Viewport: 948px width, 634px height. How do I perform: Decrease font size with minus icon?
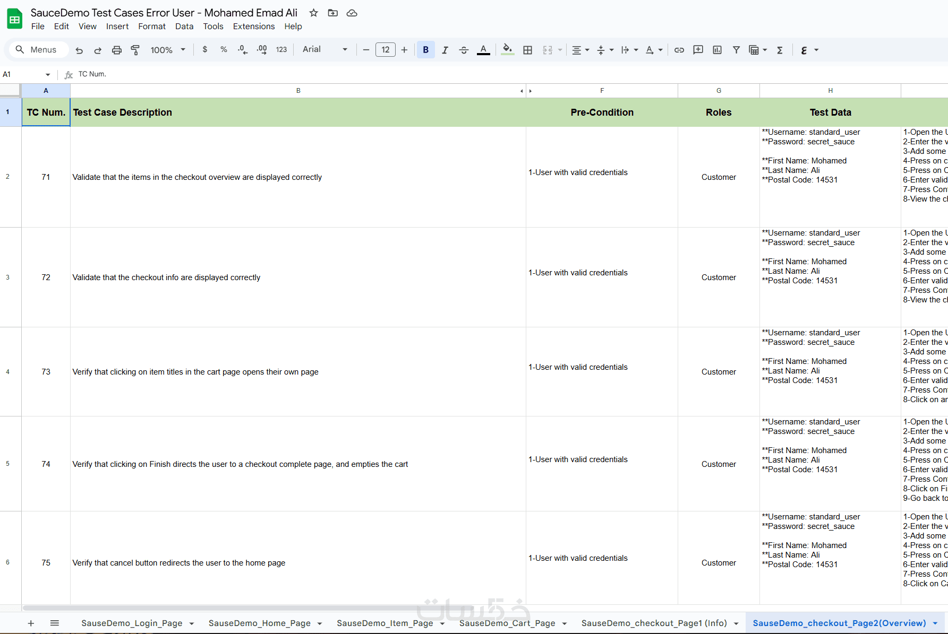pos(366,50)
